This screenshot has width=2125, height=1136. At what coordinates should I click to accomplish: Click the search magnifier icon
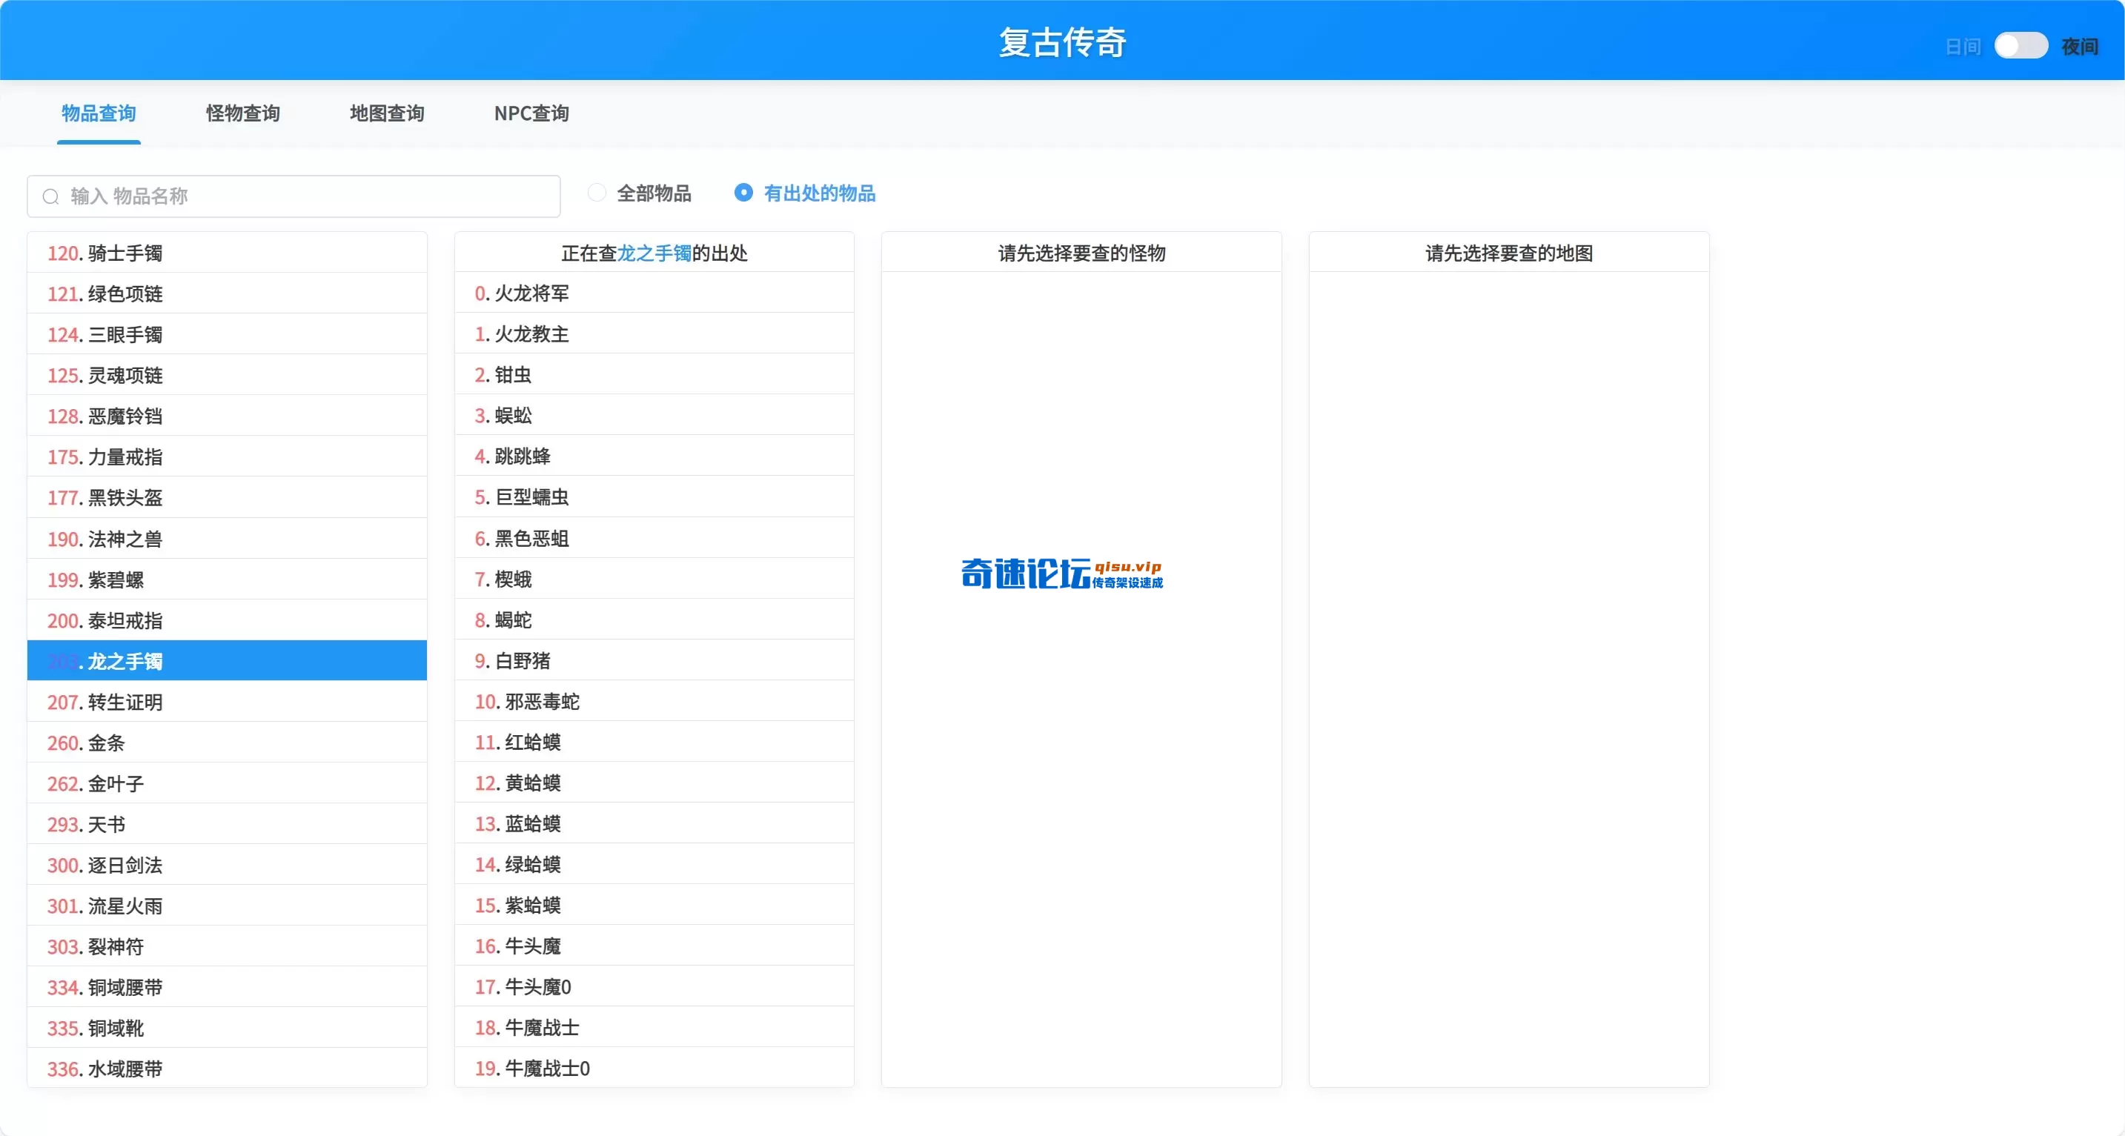(x=50, y=196)
